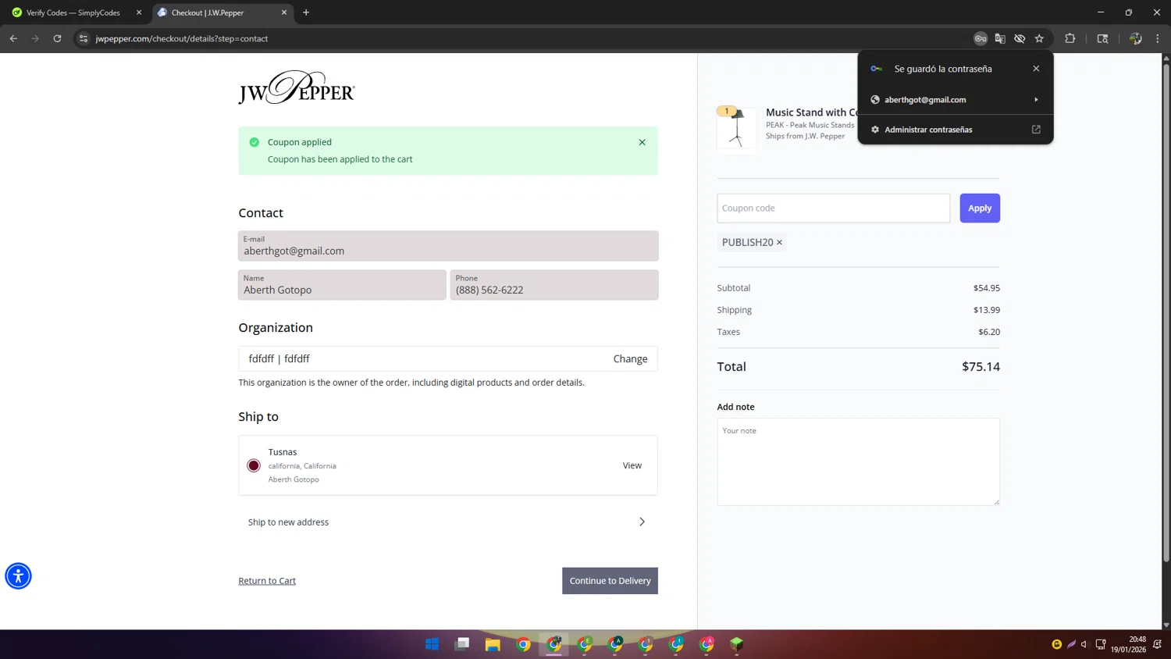Click the tab search icon in the toolbar
The width and height of the screenshot is (1171, 659).
click(x=1103, y=38)
